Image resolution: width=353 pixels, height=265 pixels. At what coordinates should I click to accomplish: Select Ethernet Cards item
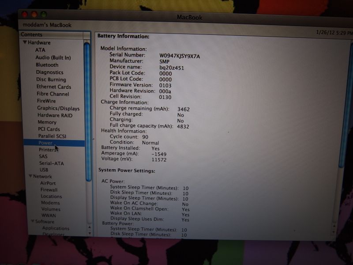[54, 87]
